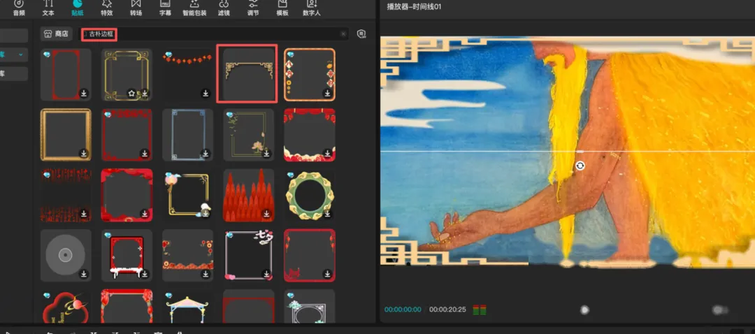Download the red frame with cloud base

(327, 154)
